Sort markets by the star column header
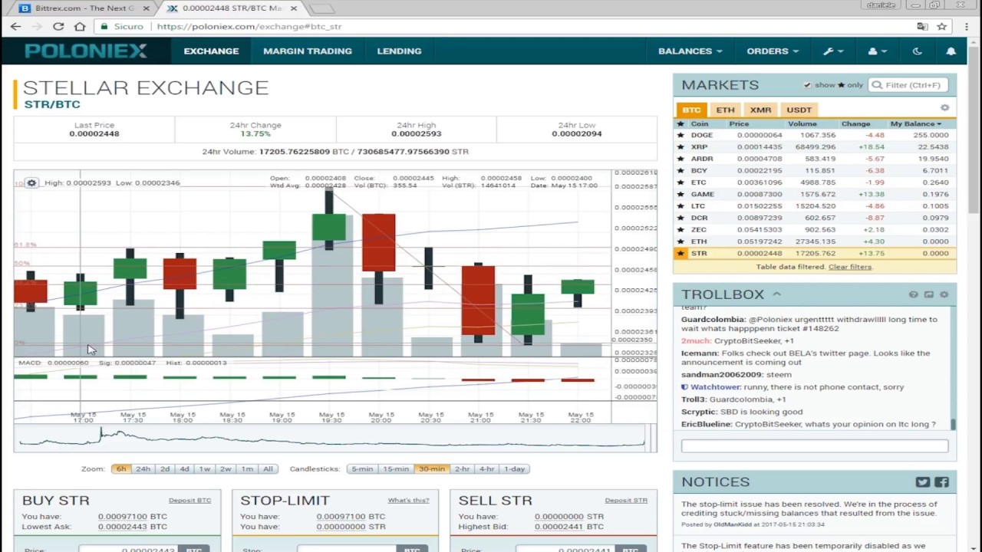Viewport: 982px width, 552px height. [680, 123]
